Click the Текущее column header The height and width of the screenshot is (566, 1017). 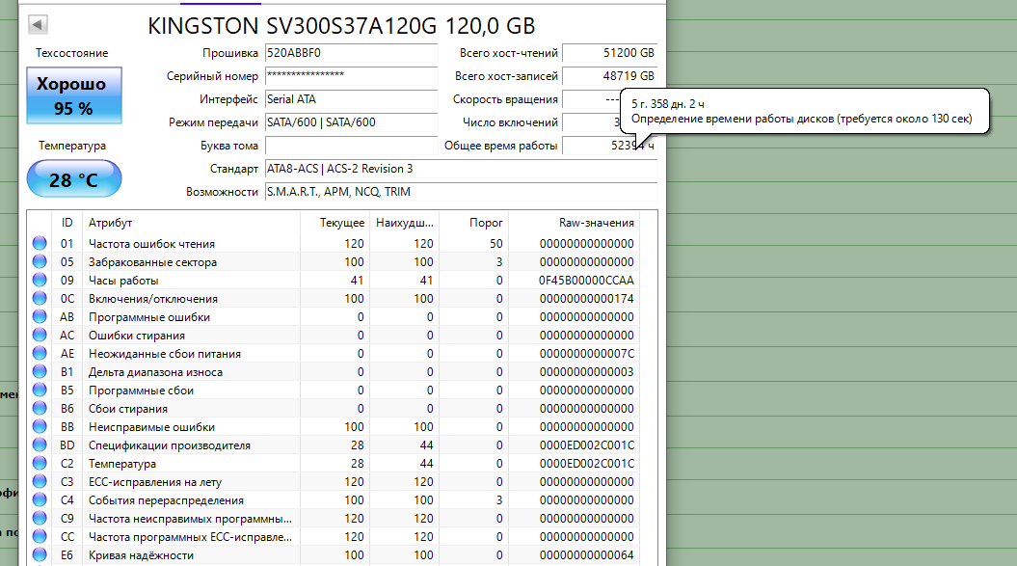coord(342,223)
